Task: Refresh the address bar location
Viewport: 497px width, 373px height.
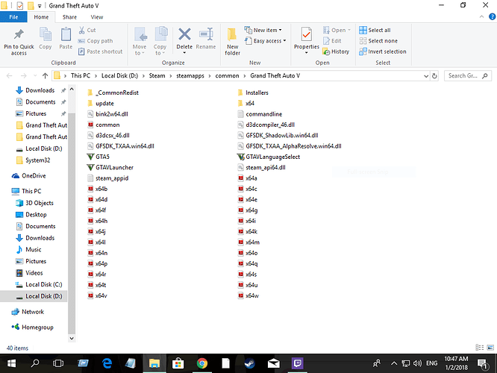Action: (x=434, y=76)
